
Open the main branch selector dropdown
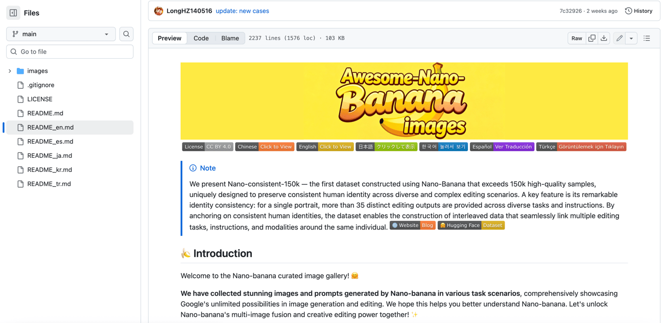click(x=60, y=34)
